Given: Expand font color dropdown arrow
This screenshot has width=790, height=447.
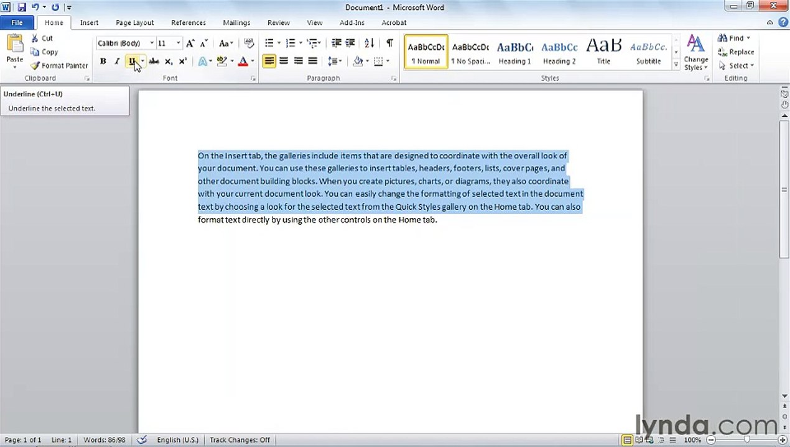Looking at the screenshot, I should pos(252,61).
